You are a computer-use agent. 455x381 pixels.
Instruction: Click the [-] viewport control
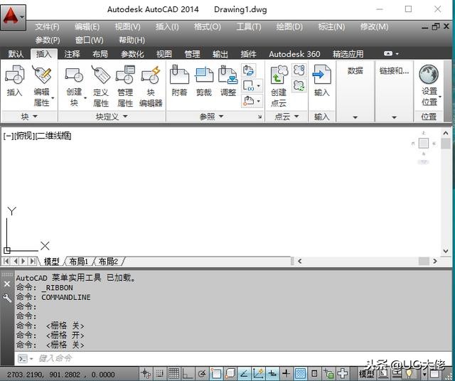(x=8, y=136)
